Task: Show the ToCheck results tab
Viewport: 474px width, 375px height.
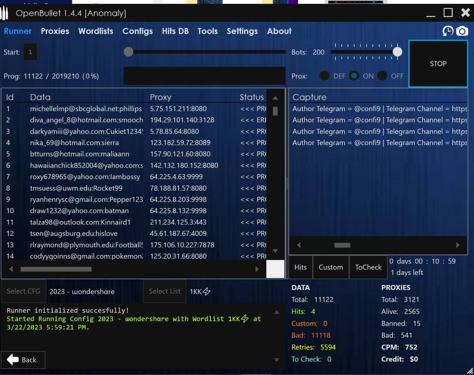Action: (368, 267)
